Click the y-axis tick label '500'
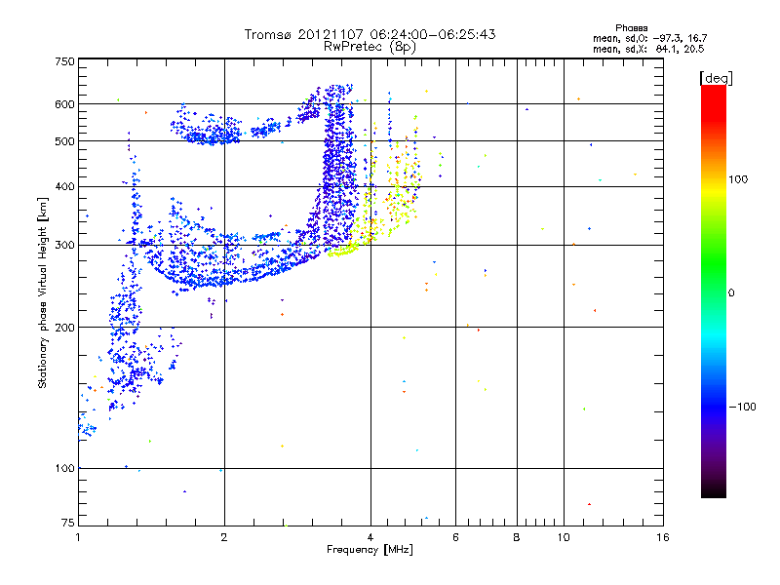The width and height of the screenshot is (780, 585). coord(65,141)
